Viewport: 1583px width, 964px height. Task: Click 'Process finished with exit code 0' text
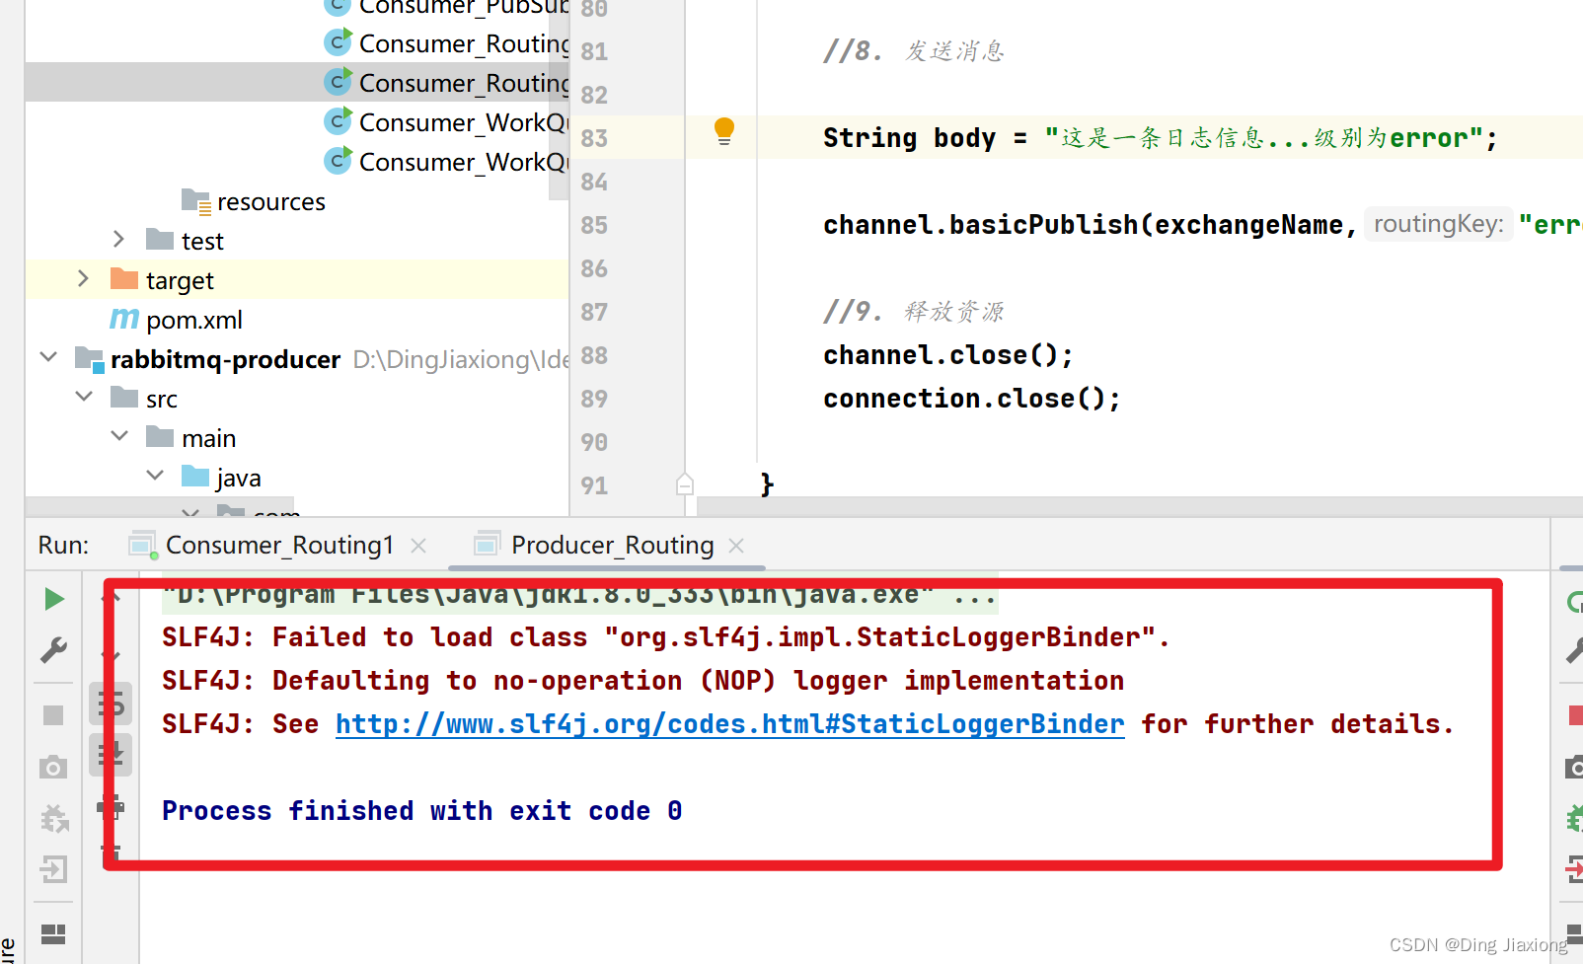tap(422, 811)
